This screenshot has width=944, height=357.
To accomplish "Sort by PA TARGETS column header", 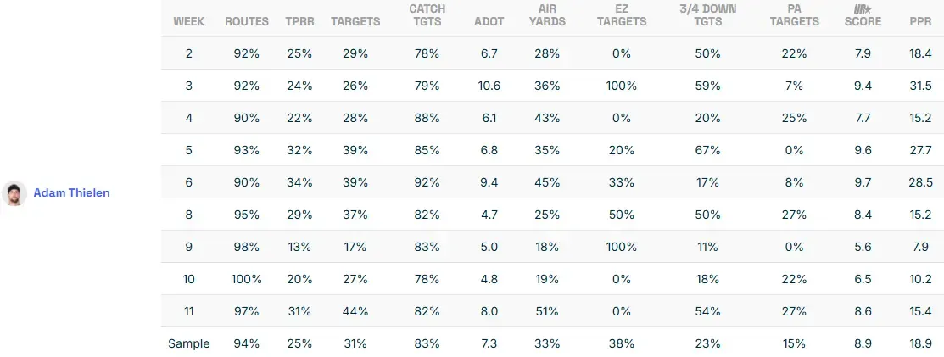I will point(795,15).
